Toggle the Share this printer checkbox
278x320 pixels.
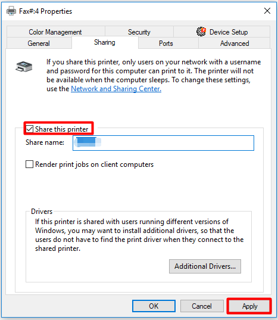pyautogui.click(x=30, y=129)
